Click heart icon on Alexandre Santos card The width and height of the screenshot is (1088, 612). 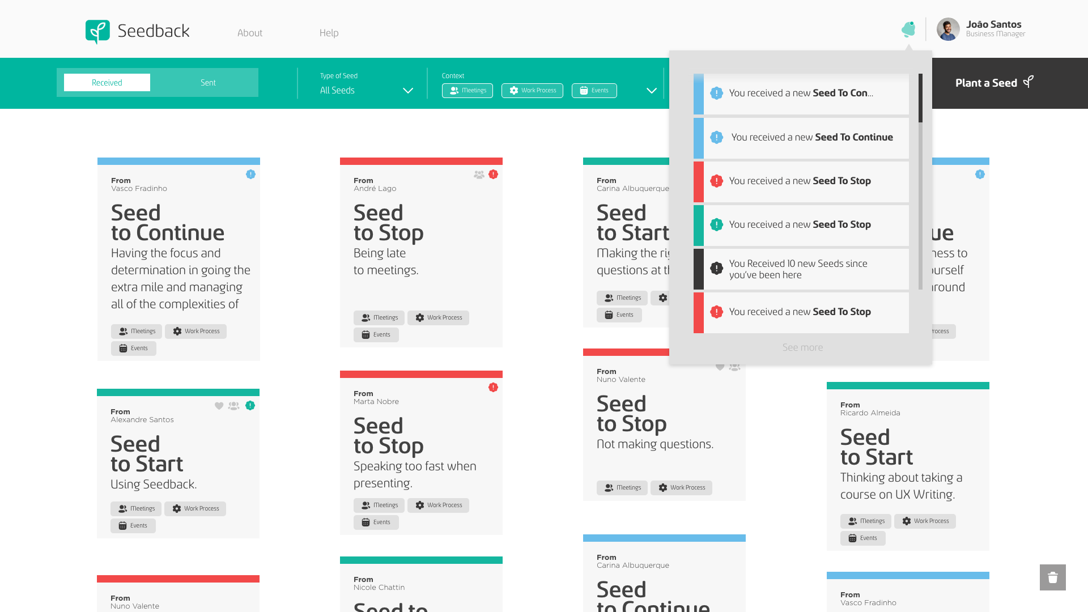point(219,406)
